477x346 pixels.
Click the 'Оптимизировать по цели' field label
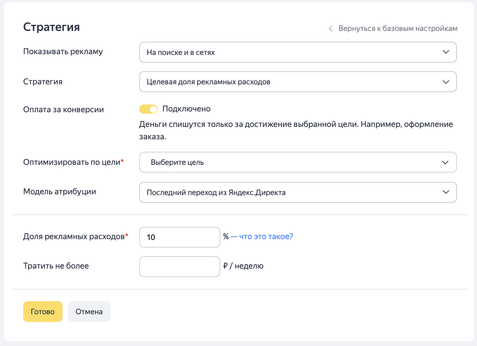click(x=72, y=162)
